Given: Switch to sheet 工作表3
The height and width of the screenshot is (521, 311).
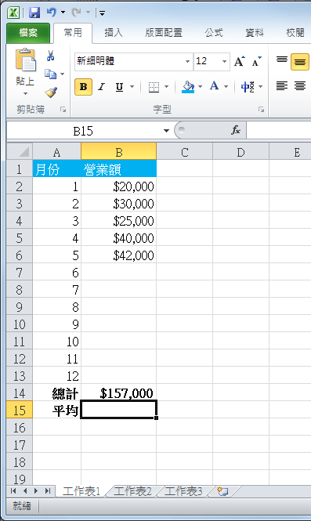Looking at the screenshot, I should [183, 491].
